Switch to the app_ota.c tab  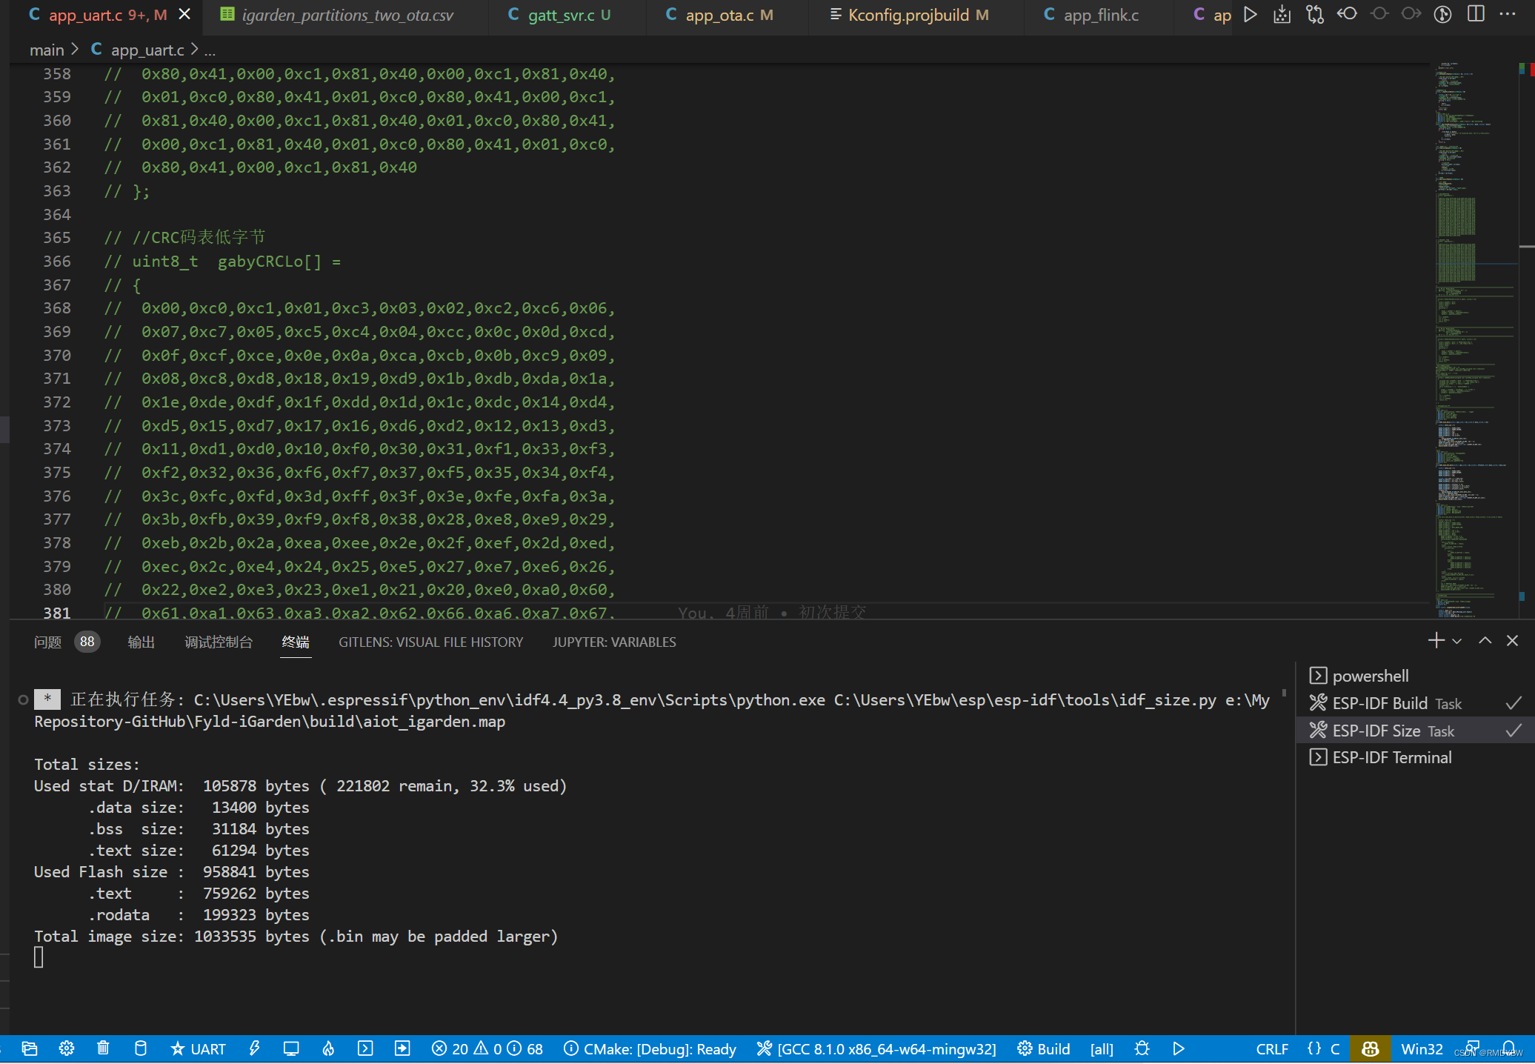coord(728,15)
